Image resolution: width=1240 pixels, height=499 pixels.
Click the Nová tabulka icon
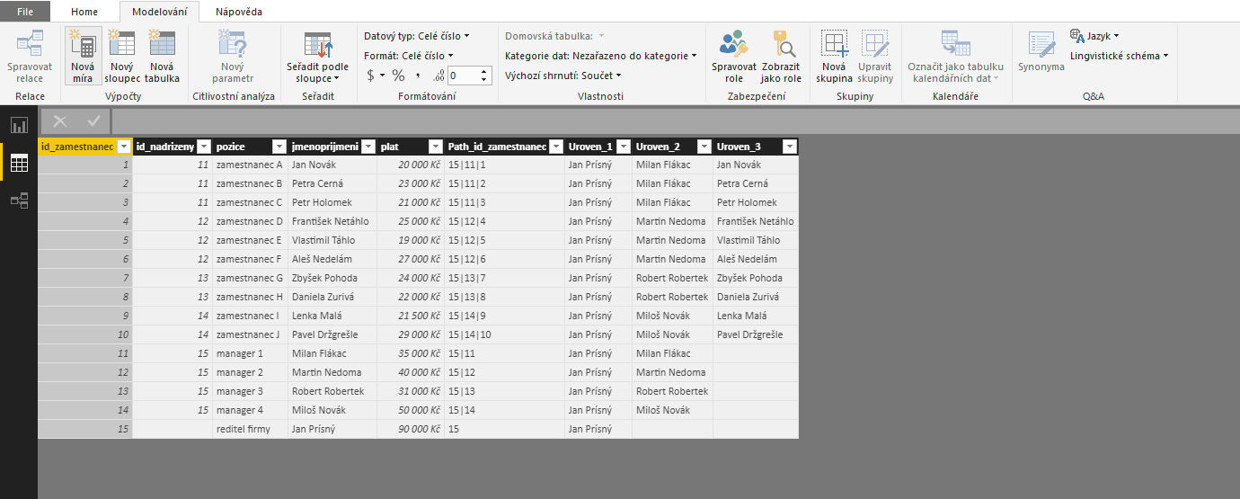(162, 56)
